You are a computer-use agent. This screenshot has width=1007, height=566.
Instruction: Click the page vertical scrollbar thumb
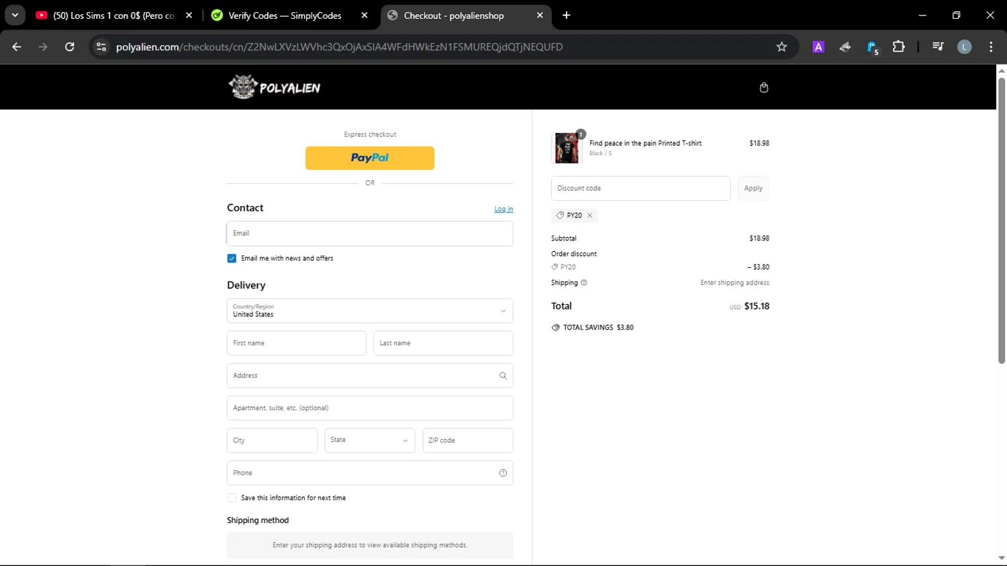[x=1001, y=220]
